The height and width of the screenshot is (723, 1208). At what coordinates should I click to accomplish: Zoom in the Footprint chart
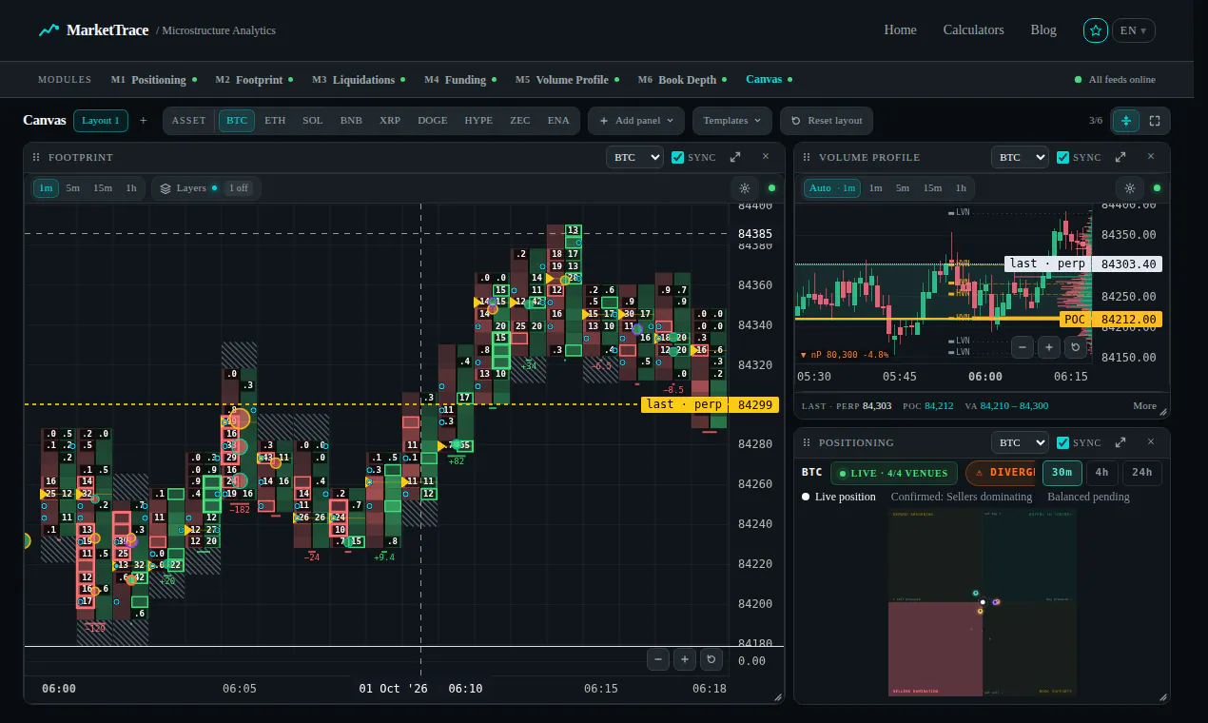(x=685, y=658)
